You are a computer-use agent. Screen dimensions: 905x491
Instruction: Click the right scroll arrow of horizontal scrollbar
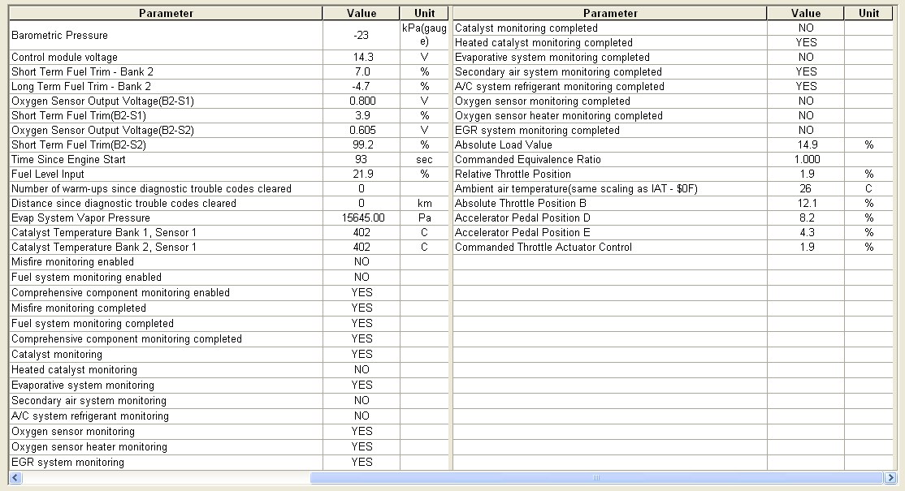890,478
